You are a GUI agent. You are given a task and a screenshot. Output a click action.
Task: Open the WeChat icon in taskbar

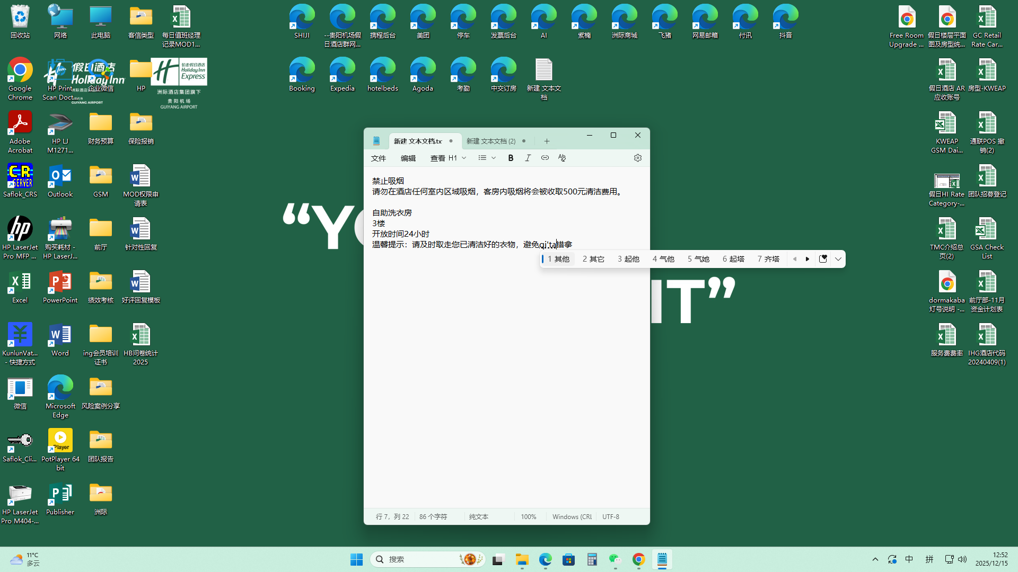[x=615, y=559]
